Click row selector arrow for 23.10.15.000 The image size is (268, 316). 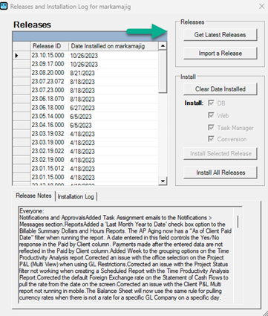click(x=22, y=55)
